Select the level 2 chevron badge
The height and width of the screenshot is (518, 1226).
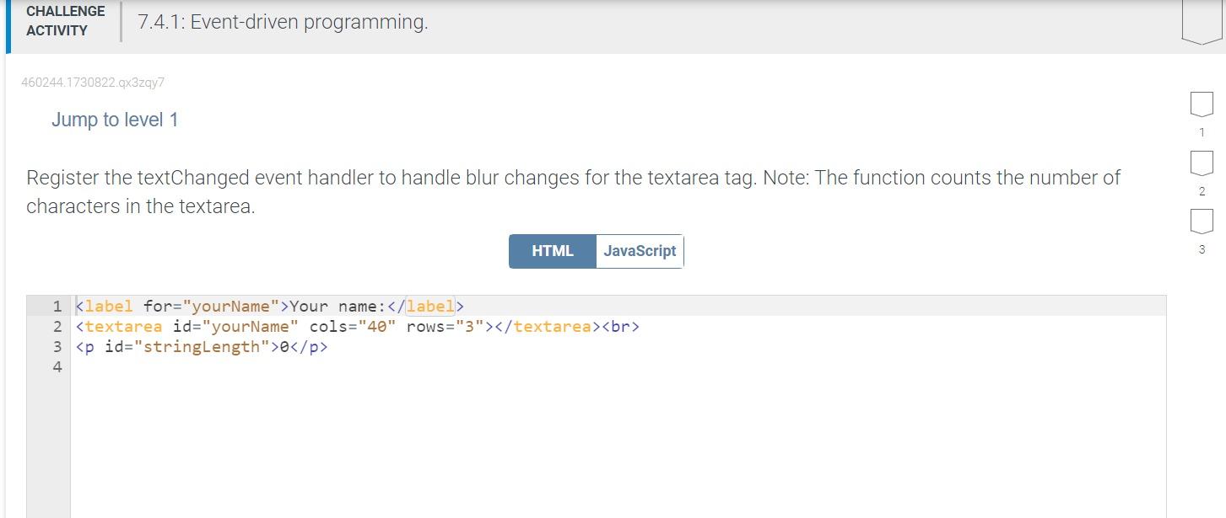point(1200,162)
